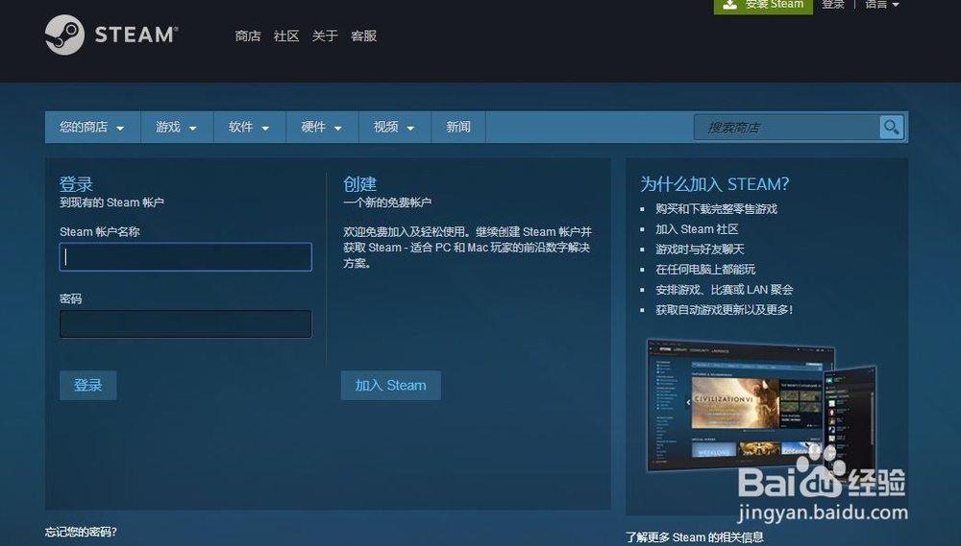Click the blue 登录 button
The width and height of the screenshot is (961, 546).
click(x=87, y=385)
